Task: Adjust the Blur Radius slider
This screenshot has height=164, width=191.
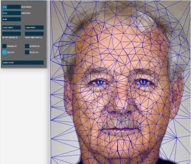Action: [11, 7]
